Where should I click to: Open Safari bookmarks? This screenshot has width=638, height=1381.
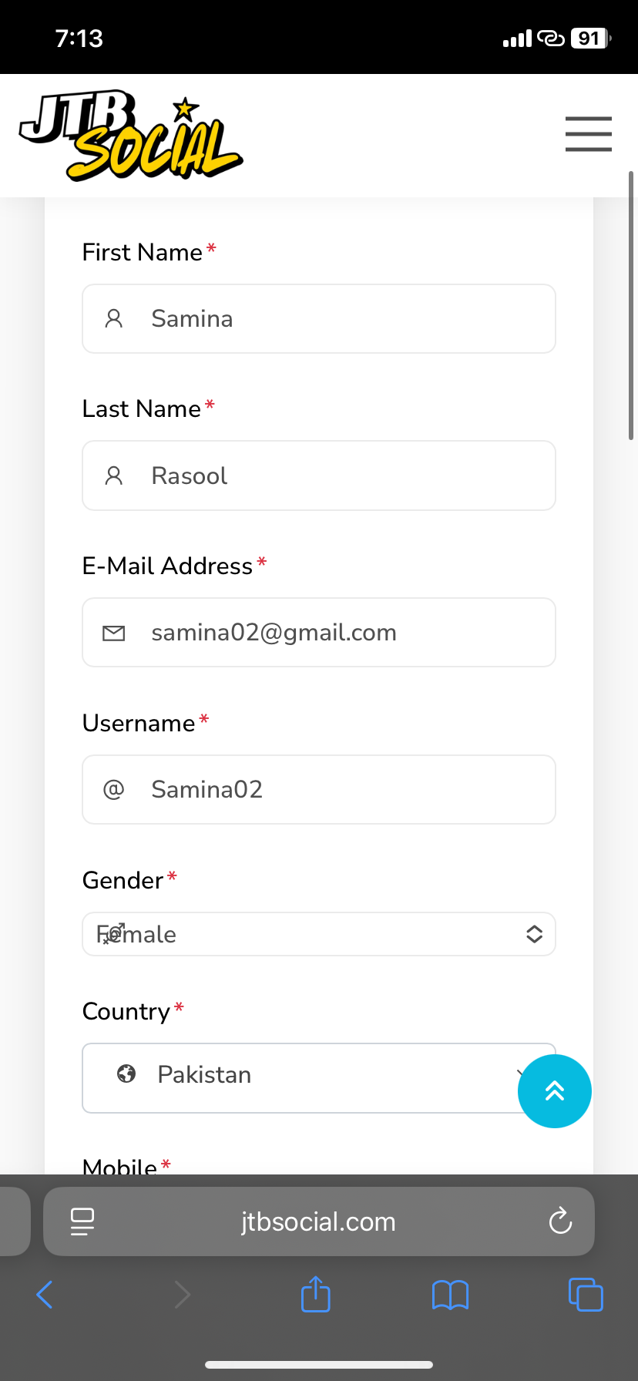[450, 1295]
